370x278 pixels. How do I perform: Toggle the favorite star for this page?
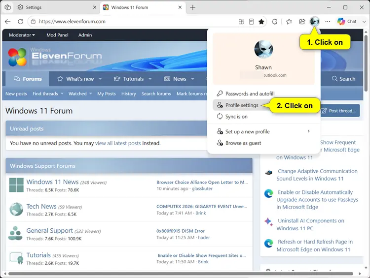(261, 22)
